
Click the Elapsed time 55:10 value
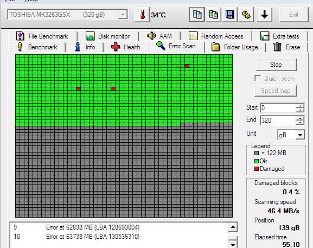pyautogui.click(x=291, y=244)
